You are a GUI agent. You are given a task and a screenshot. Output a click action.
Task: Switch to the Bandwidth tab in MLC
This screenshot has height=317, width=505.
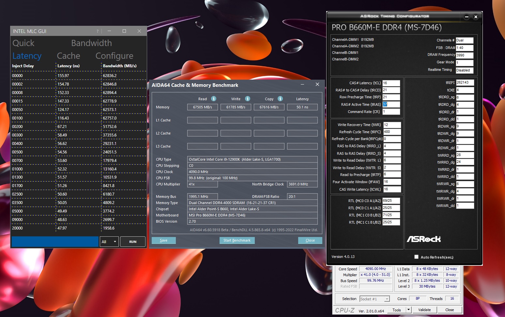pos(91,43)
